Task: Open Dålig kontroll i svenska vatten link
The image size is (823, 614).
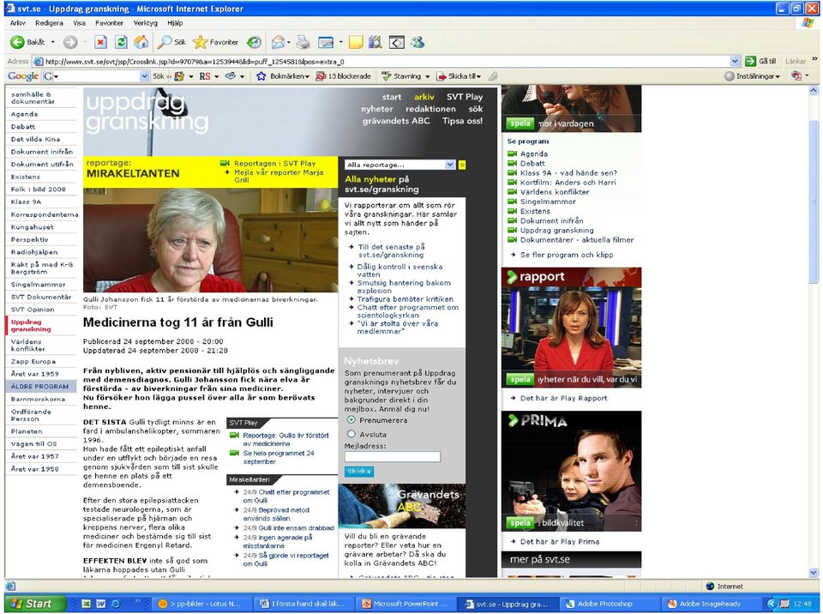Action: tap(399, 270)
